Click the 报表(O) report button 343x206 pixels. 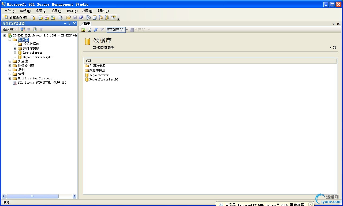tap(138, 30)
